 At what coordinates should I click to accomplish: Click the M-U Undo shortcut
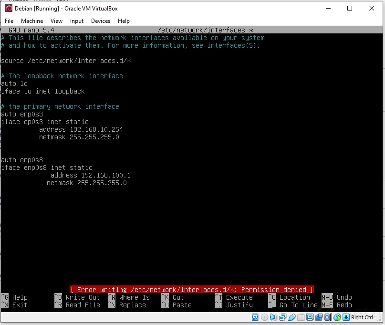[x=337, y=297]
